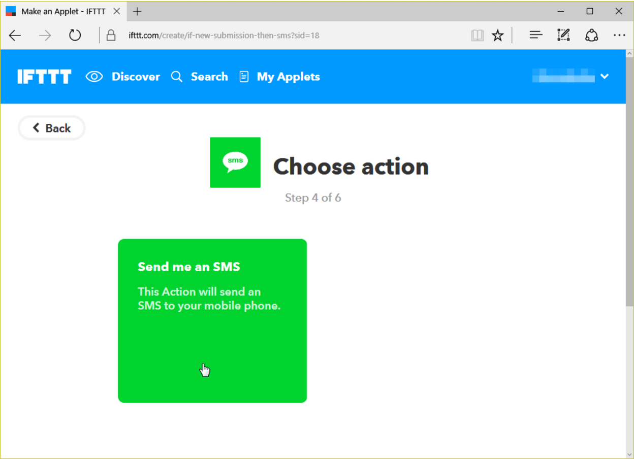Click the scrollbar down arrow
Screen dimensions: 634x459
click(x=629, y=454)
